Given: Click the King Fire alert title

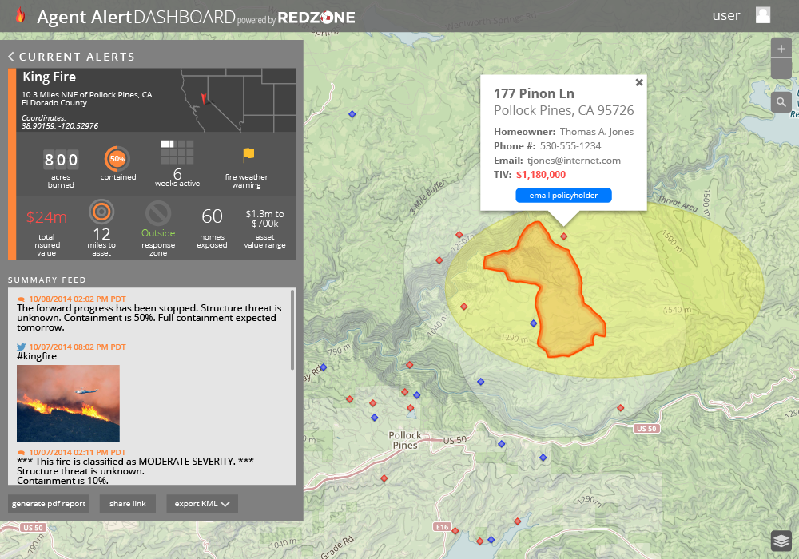Looking at the screenshot, I should (x=50, y=77).
